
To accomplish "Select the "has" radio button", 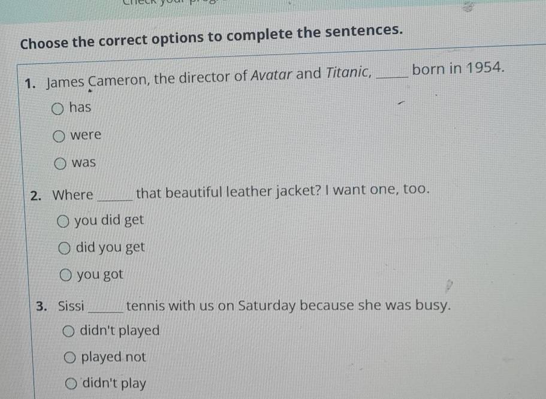I will 58,108.
